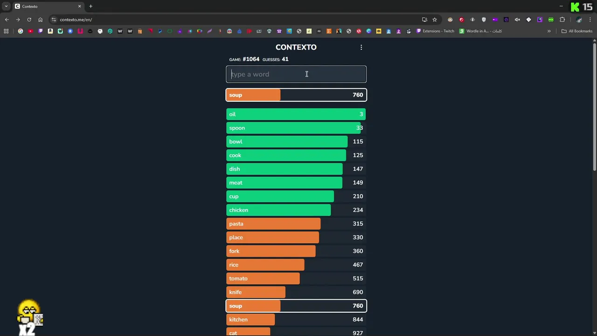This screenshot has height=336, width=597.
Task: Click the 'bowl' guess row
Action: pyautogui.click(x=296, y=141)
